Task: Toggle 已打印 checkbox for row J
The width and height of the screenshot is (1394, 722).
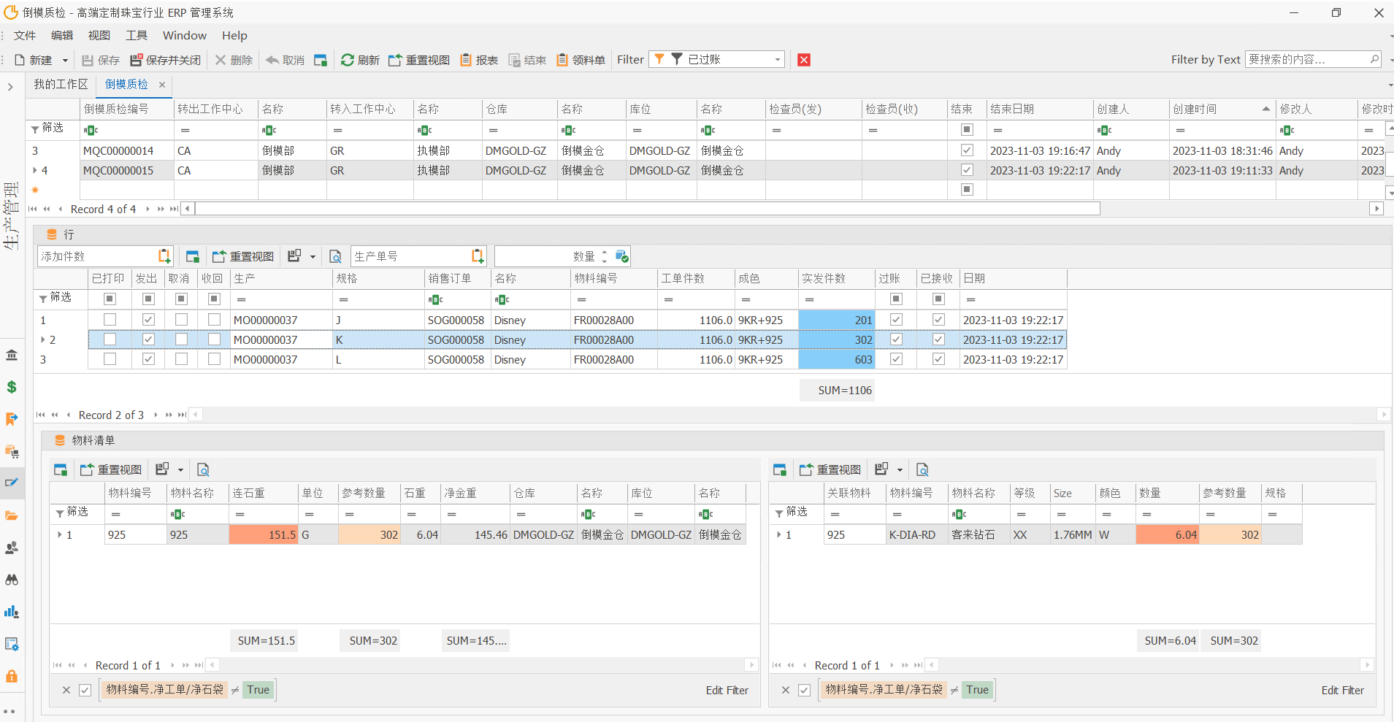Action: (x=110, y=320)
